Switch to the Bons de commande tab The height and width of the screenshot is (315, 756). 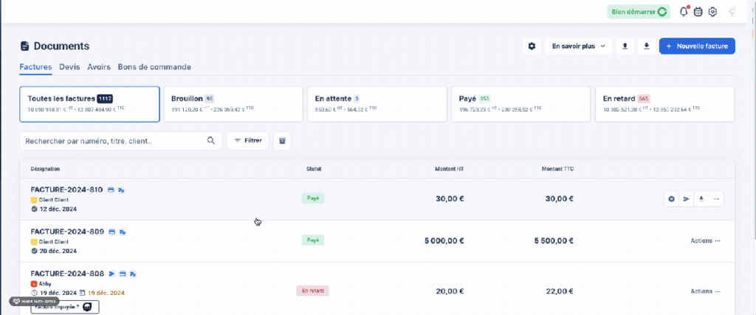coord(154,67)
